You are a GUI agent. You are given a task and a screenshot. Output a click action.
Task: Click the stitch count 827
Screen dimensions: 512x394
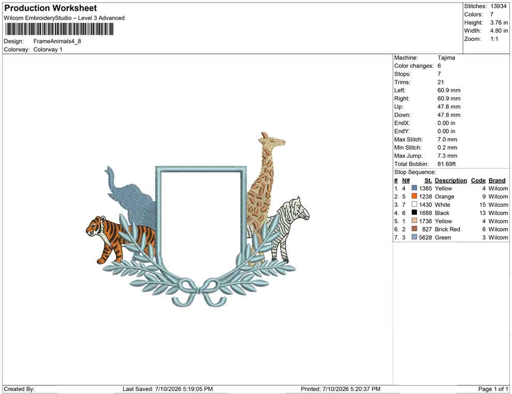pyautogui.click(x=427, y=229)
